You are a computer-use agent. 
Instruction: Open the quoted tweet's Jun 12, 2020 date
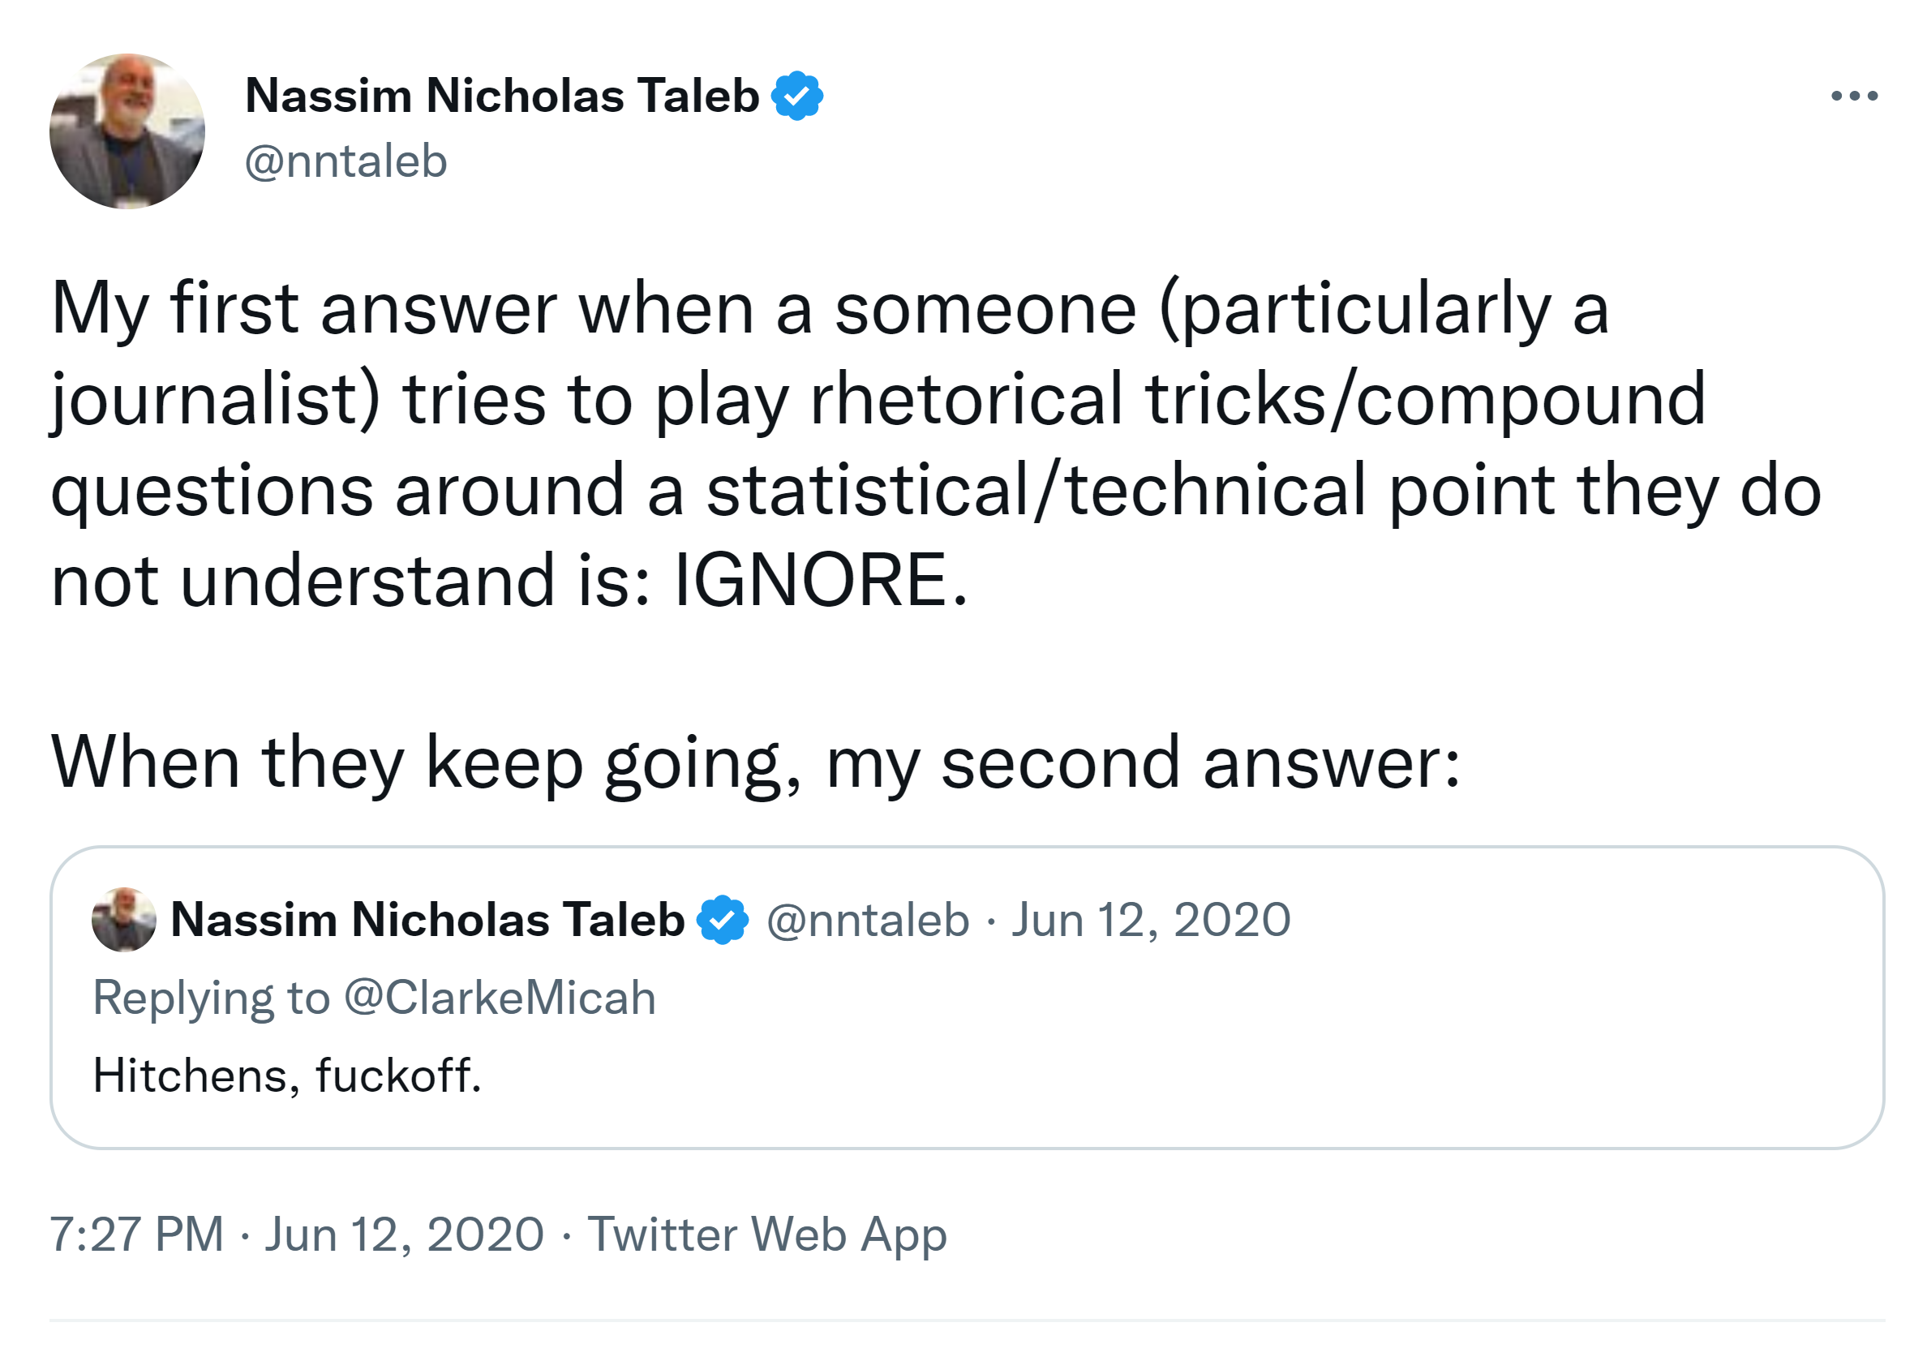(x=1151, y=920)
